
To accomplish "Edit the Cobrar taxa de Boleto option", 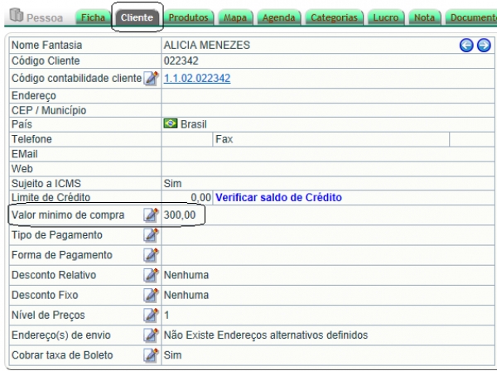I will 151,354.
